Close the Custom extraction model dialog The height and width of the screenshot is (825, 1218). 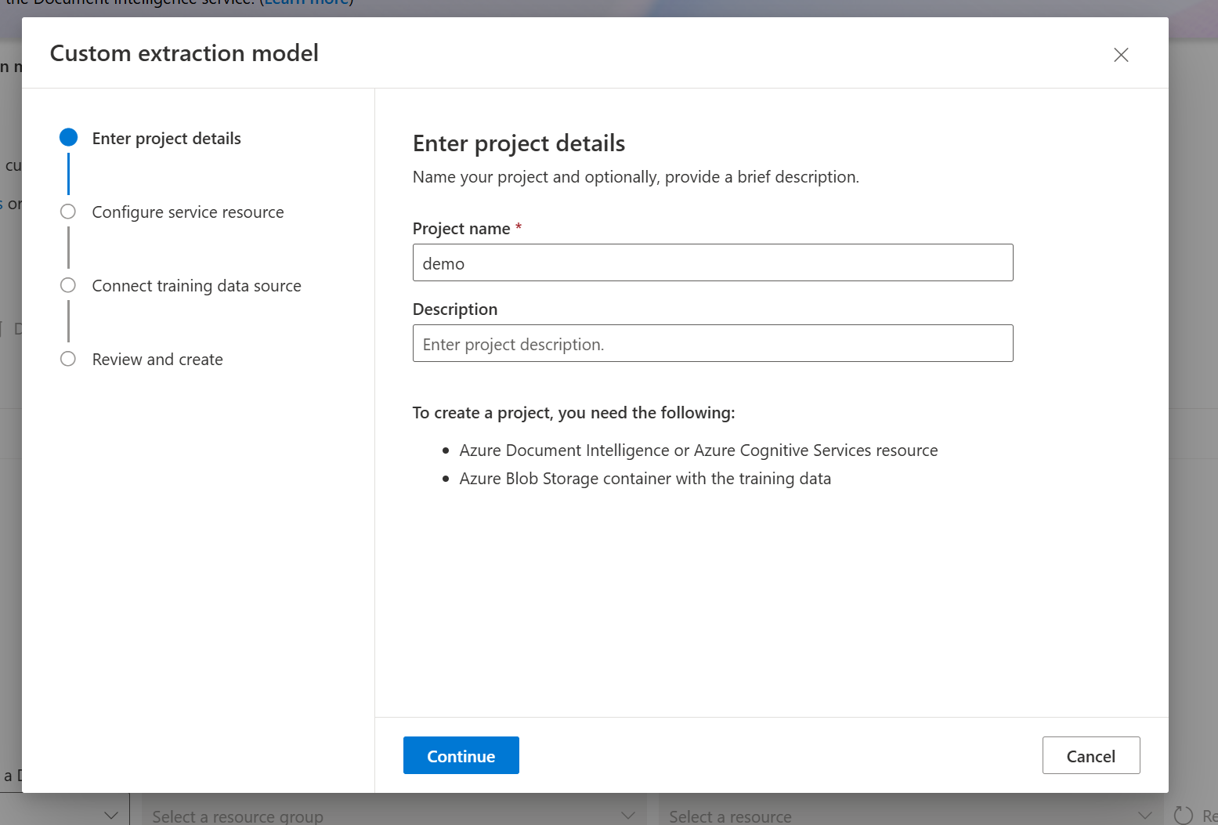tap(1121, 55)
